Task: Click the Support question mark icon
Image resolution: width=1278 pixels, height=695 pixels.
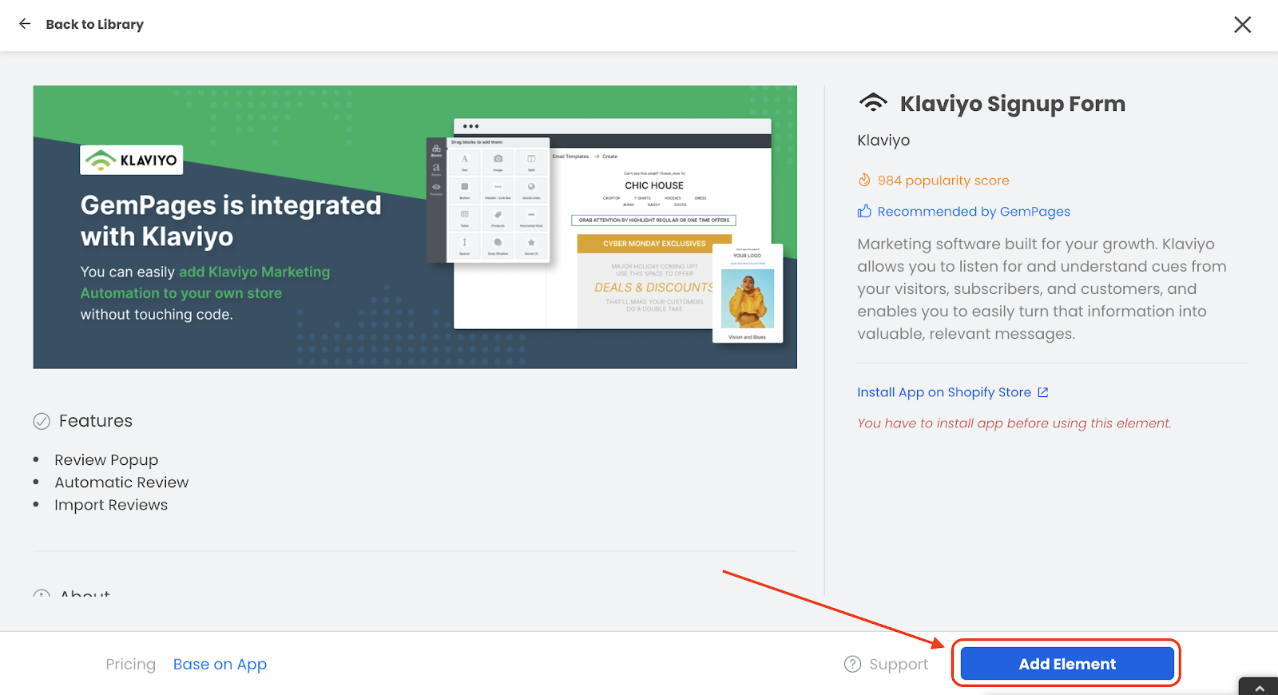Action: click(x=853, y=664)
